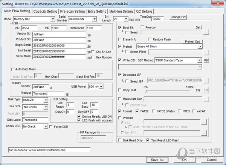This screenshot has width=226, height=165.
Task: Open Pretest dropdown showing Erase All Block
Action: 200,46
